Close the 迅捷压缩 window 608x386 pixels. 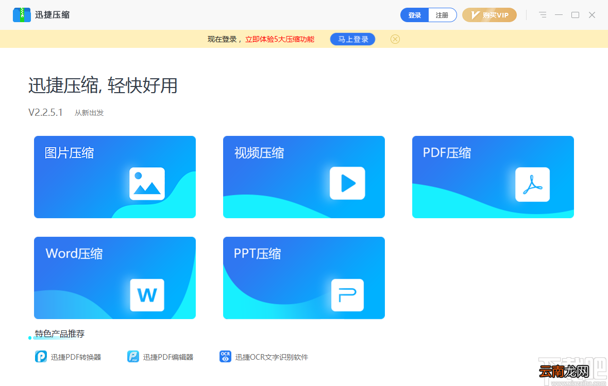coord(592,15)
